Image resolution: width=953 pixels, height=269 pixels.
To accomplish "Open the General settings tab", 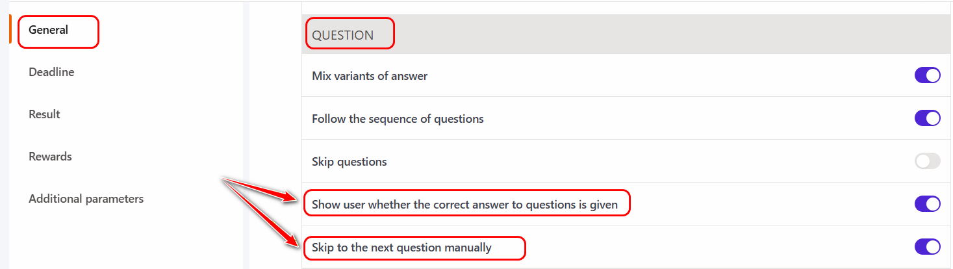I will [x=49, y=30].
